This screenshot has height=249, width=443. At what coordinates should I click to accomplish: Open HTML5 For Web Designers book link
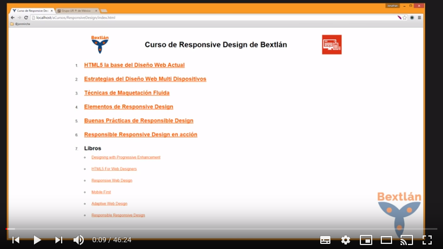tap(114, 169)
